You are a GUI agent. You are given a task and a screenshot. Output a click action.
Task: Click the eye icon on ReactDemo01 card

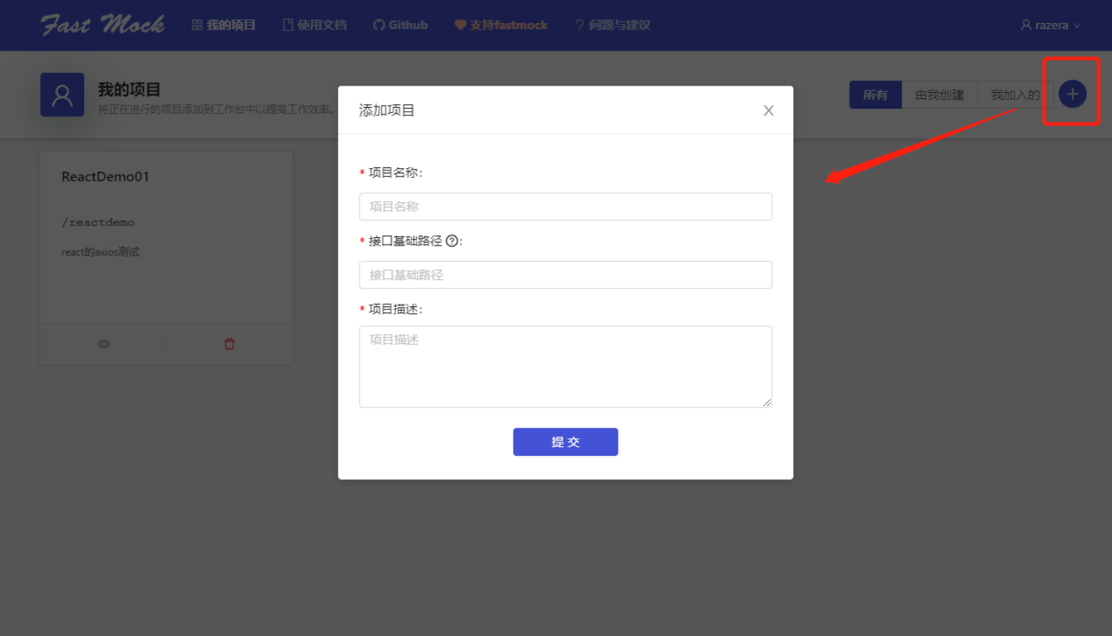tap(103, 344)
